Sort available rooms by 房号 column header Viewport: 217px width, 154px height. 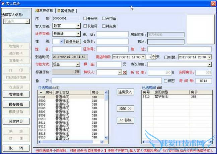click(46, 92)
